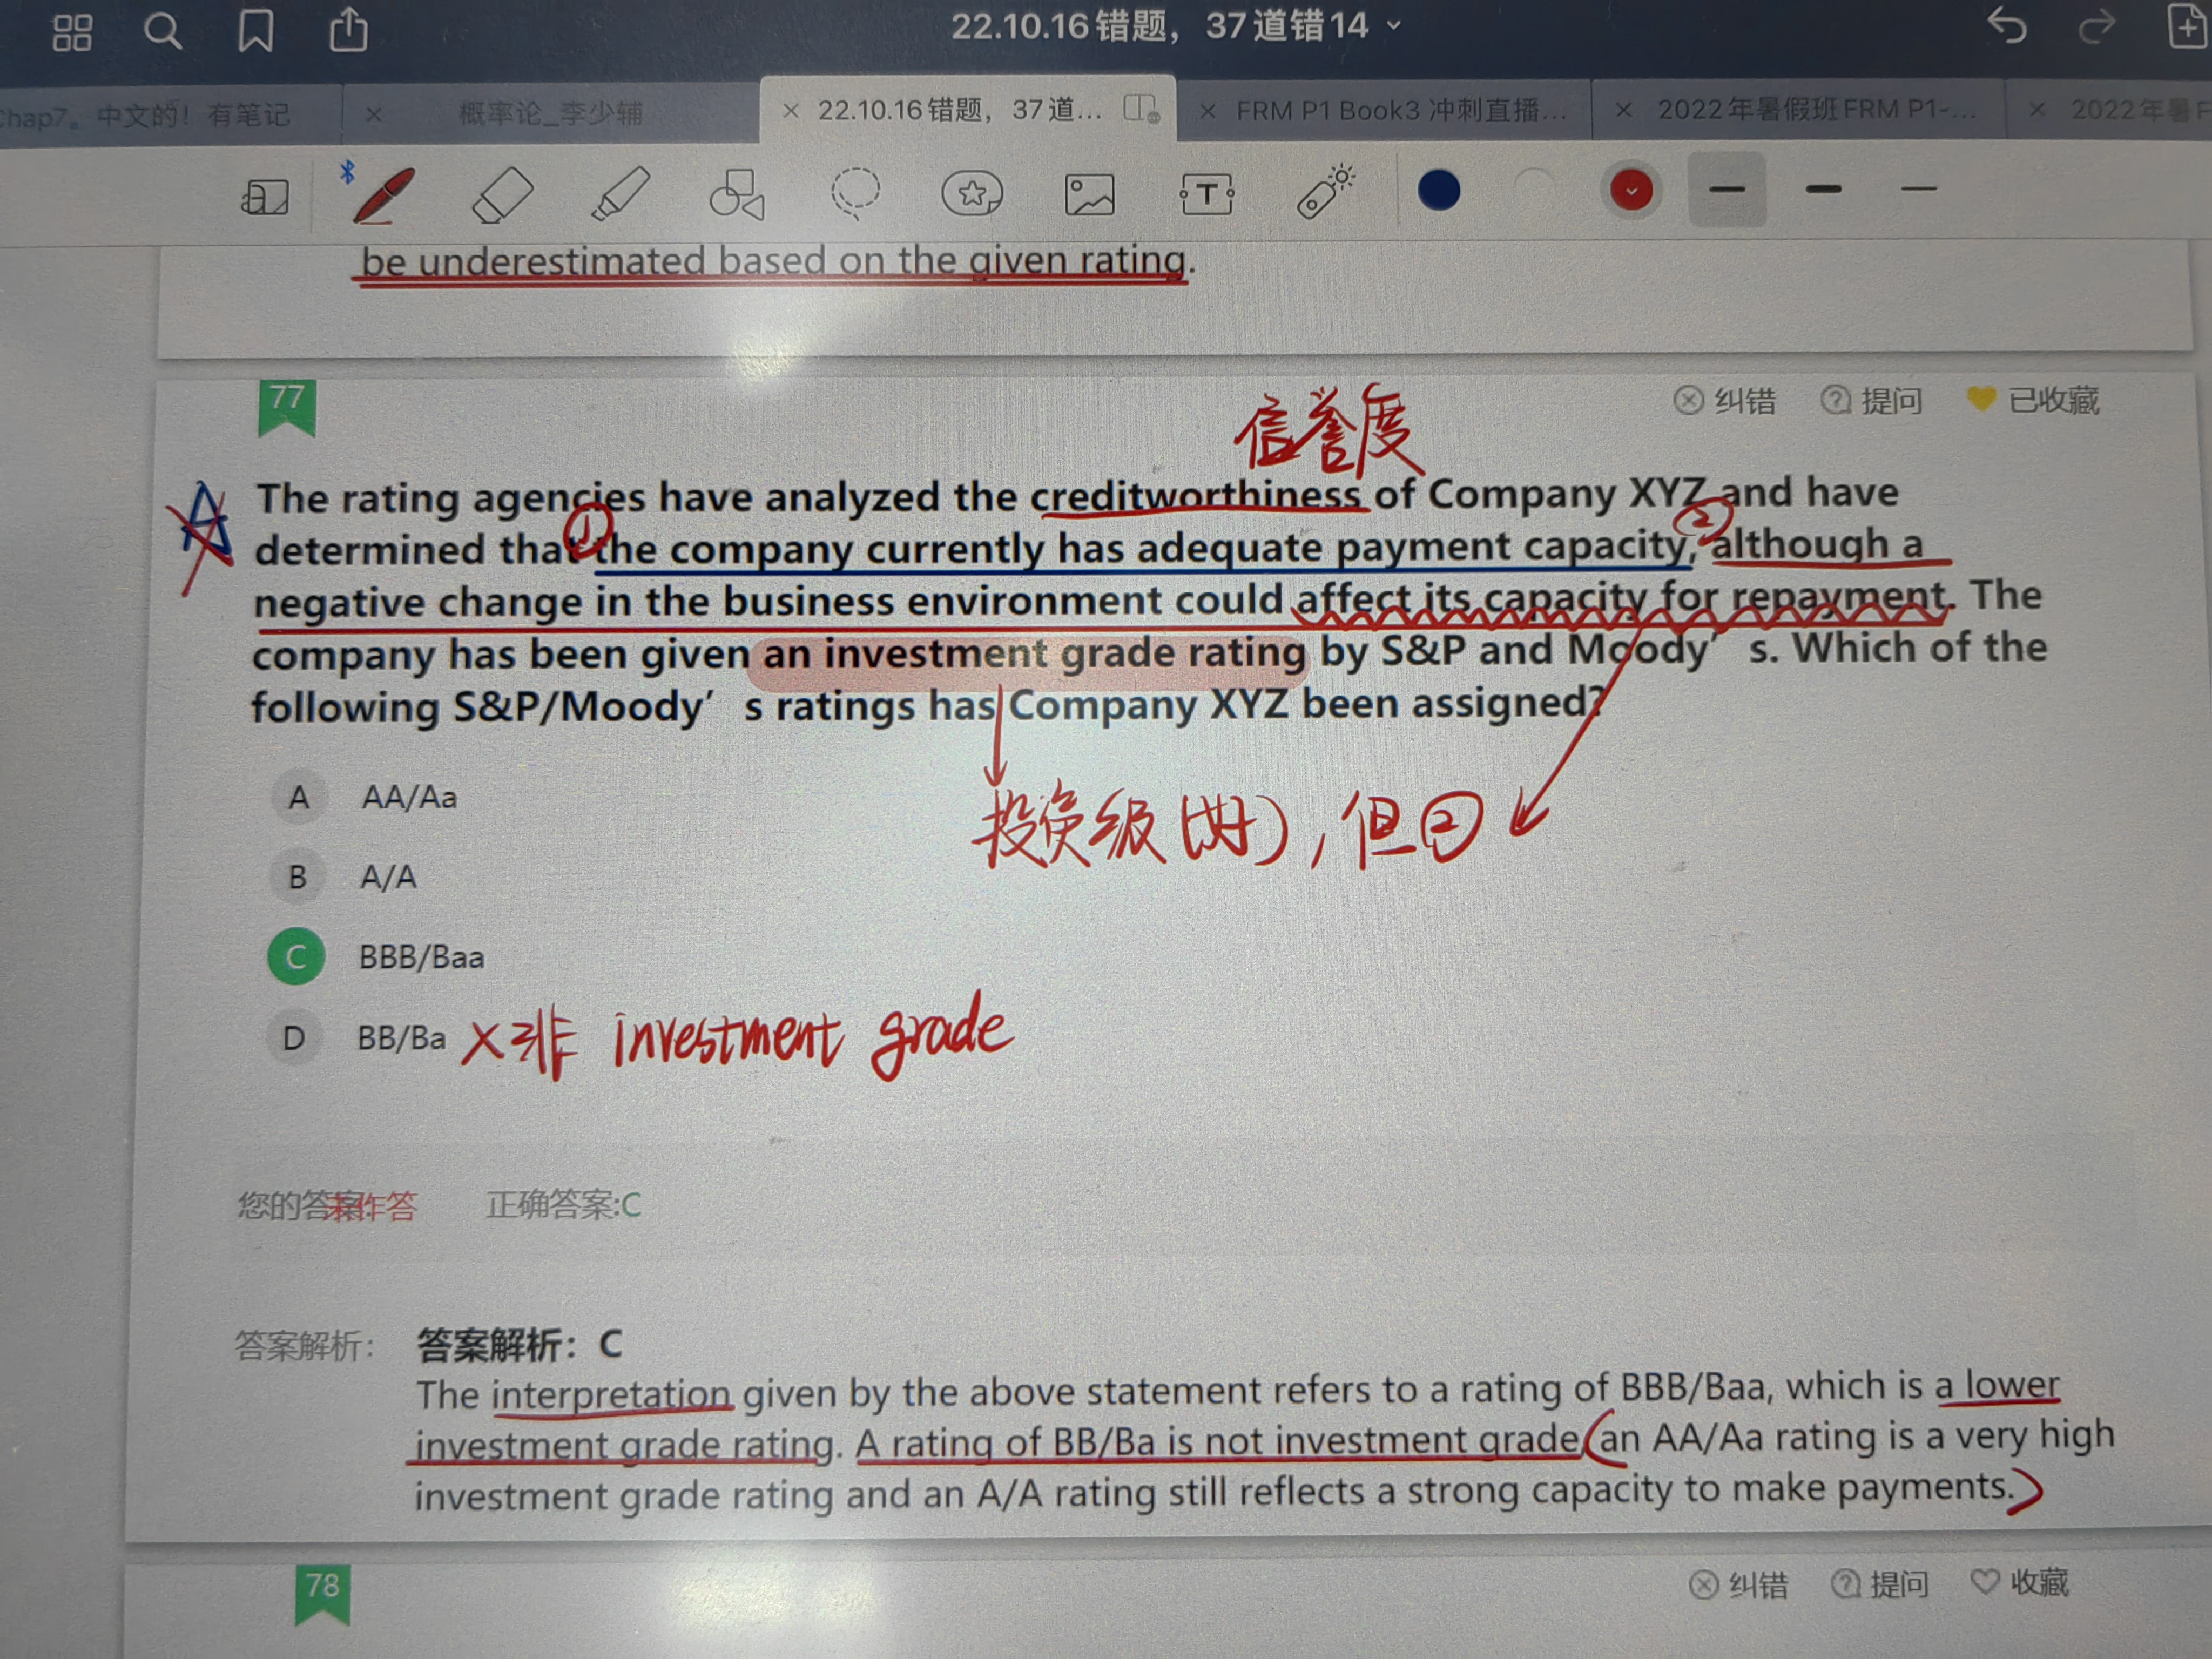This screenshot has height=1659, width=2212.
Task: Select answer option A AA/Aa
Action: click(298, 798)
